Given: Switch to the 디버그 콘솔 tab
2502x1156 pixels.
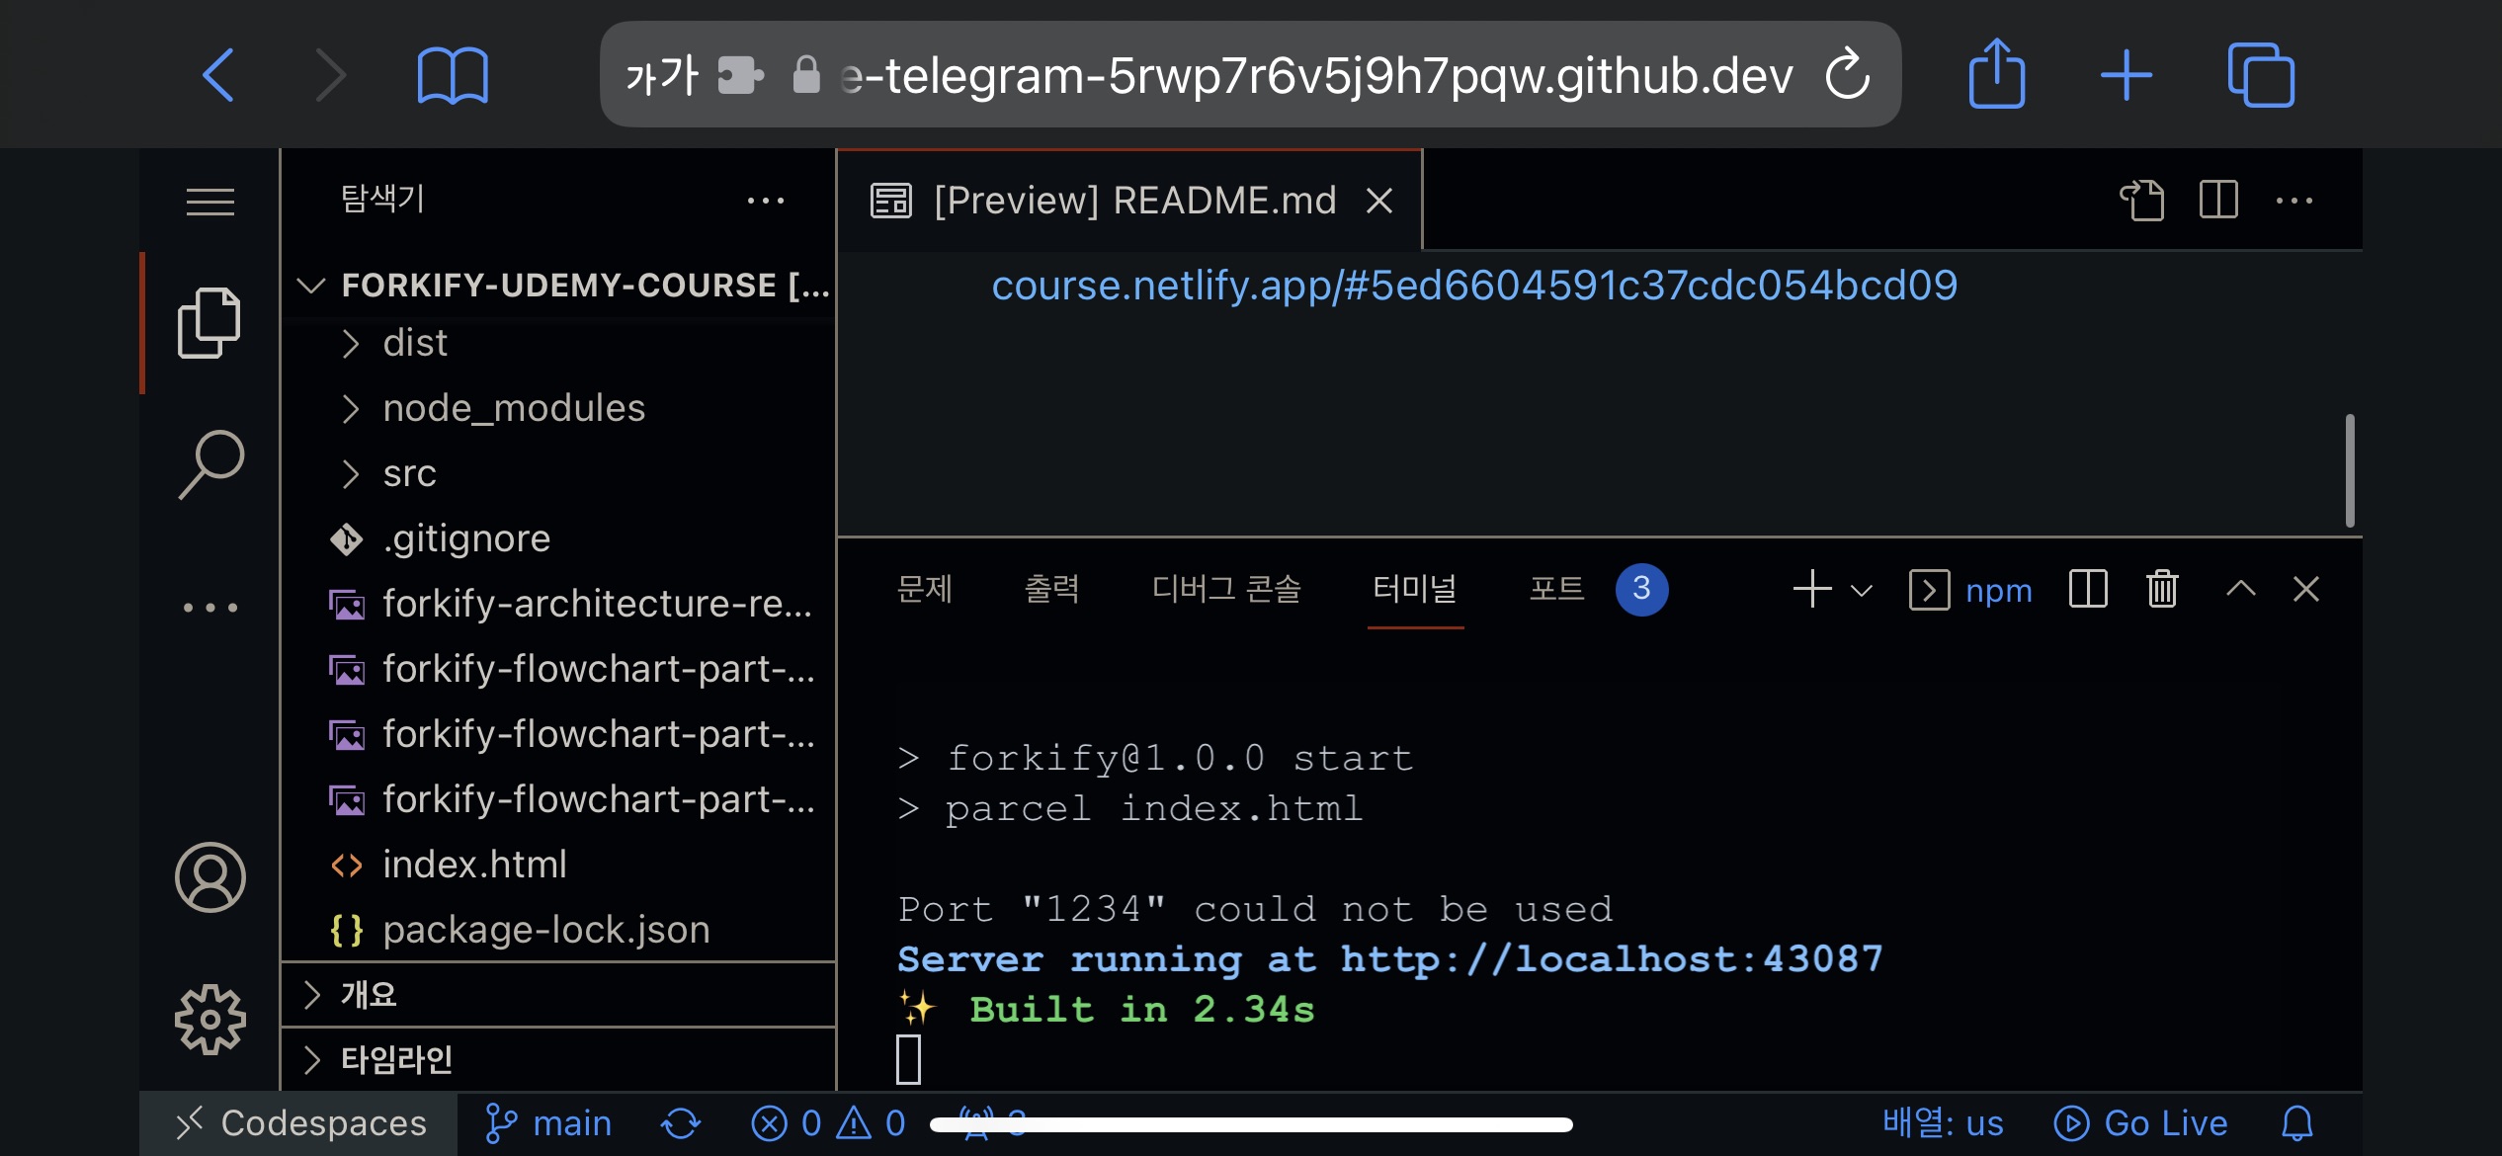Looking at the screenshot, I should (1226, 589).
